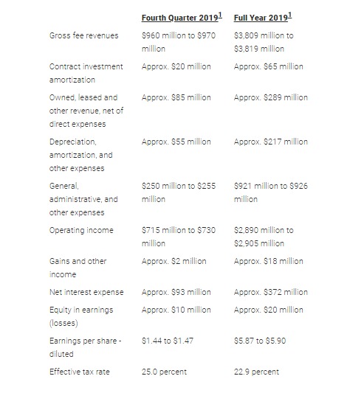
Task: Select the Operating income row label
Action: pyautogui.click(x=81, y=230)
